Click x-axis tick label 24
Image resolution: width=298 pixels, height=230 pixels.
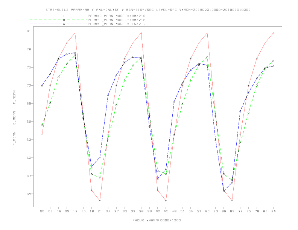[x=108, y=211]
